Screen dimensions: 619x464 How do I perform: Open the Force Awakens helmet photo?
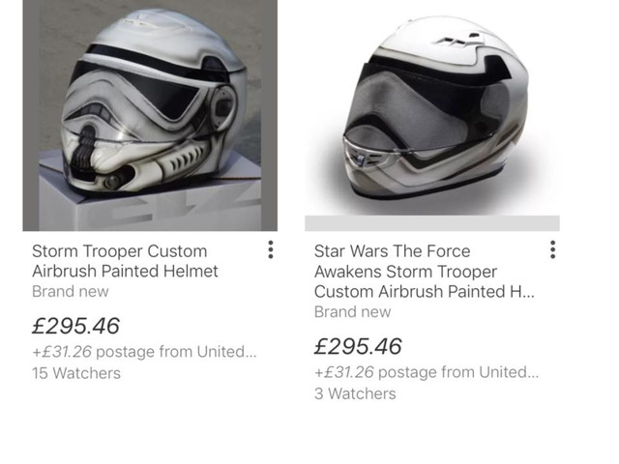coord(432,111)
